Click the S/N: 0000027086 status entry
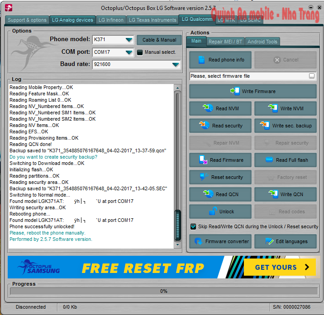 pos(291,307)
